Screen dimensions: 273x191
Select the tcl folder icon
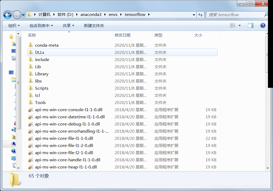[x=31, y=95]
